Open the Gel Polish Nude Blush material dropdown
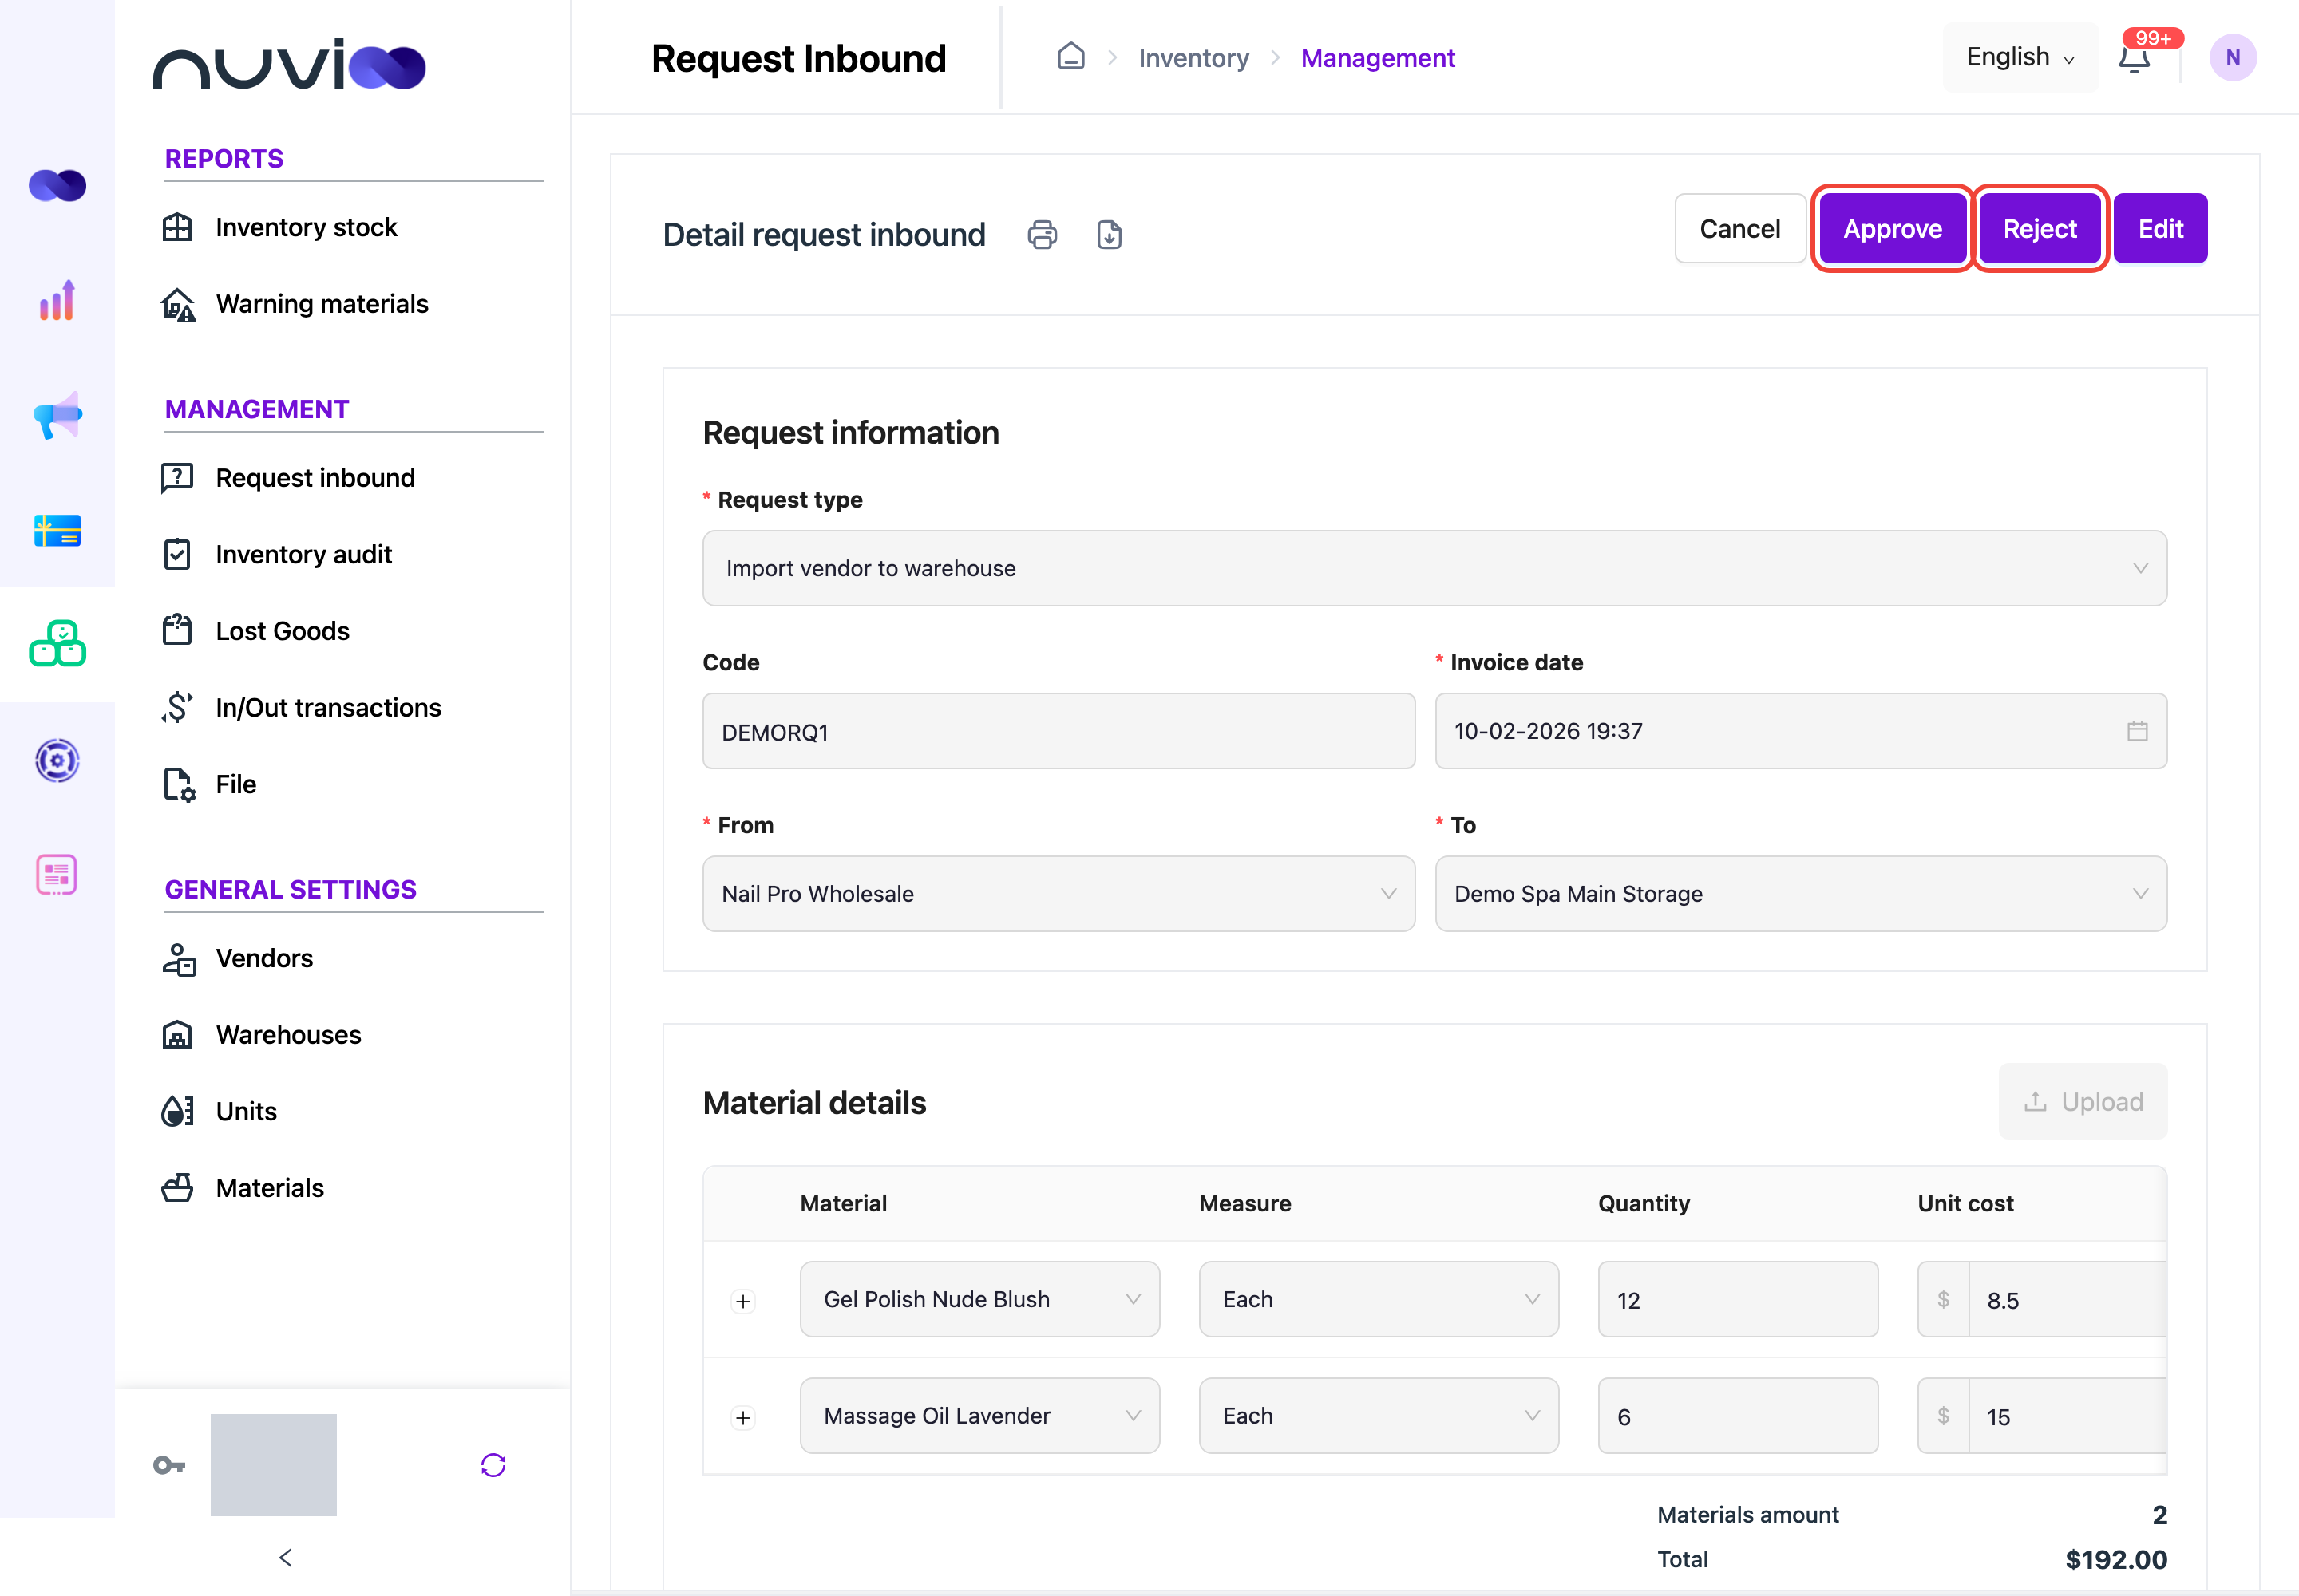 pos(979,1299)
